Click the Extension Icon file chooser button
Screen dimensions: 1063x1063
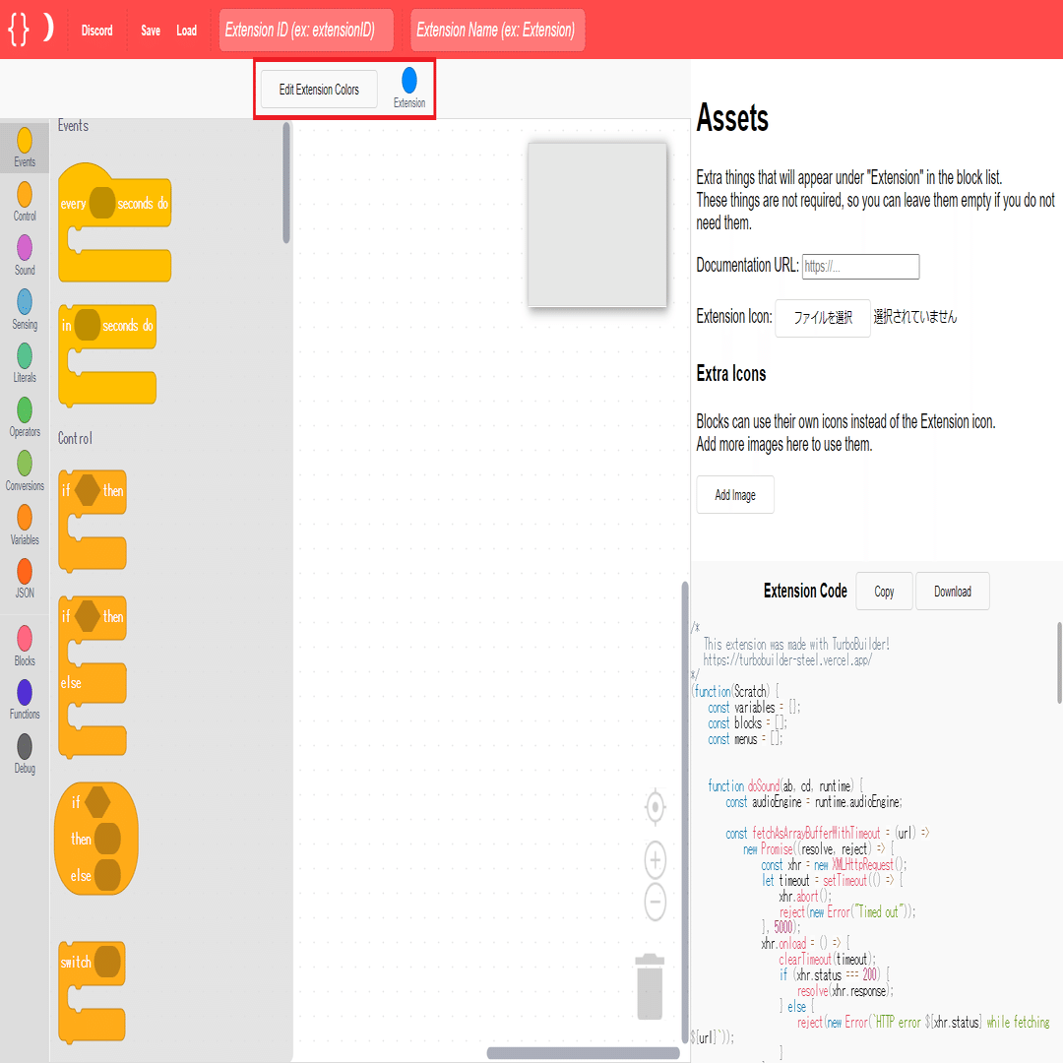click(822, 317)
